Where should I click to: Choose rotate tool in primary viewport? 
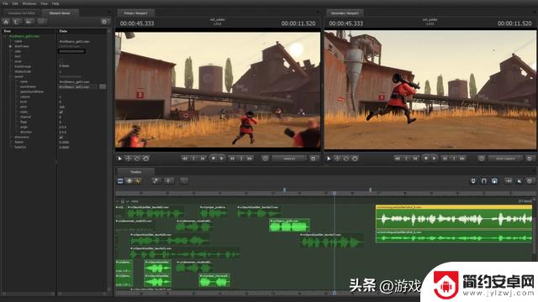137,159
